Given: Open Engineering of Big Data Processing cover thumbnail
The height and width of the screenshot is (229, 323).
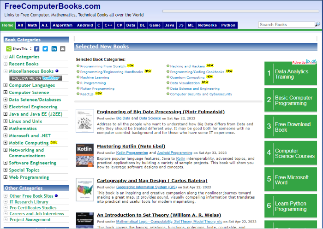Looking at the screenshot, I should tap(84, 121).
